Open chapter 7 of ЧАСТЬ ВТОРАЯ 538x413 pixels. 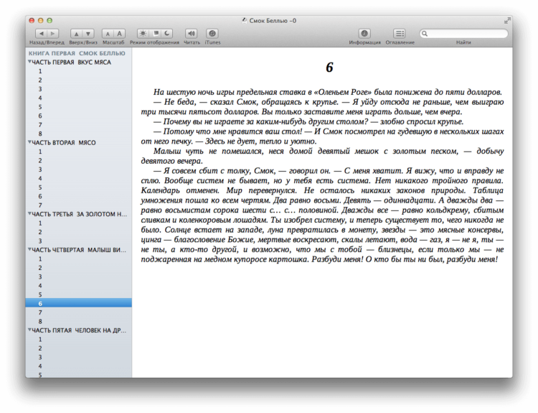click(40, 205)
